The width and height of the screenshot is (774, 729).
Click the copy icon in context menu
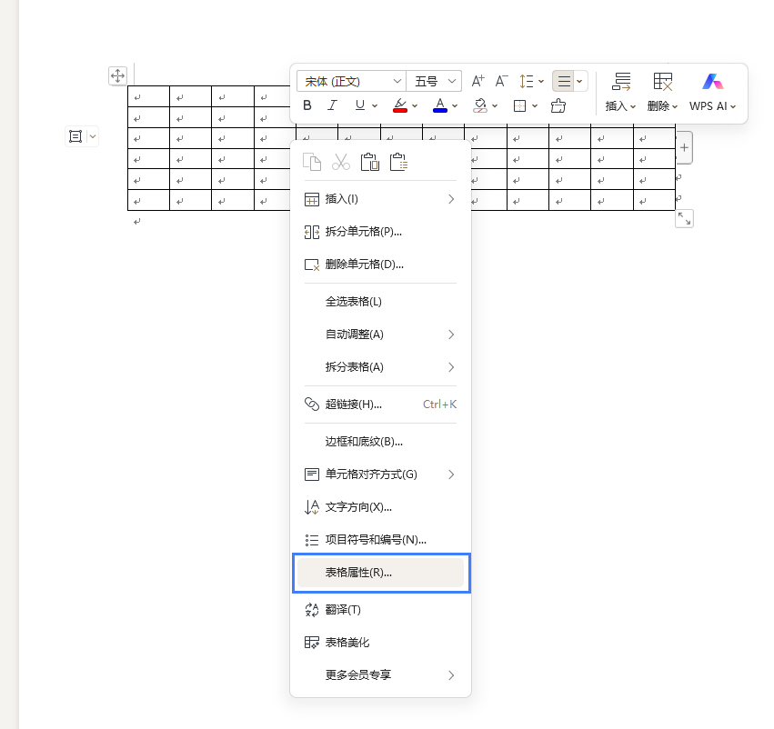tap(312, 162)
